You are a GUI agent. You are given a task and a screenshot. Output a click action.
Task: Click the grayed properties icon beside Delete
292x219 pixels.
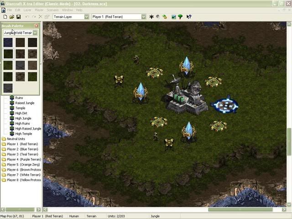tap(47, 17)
